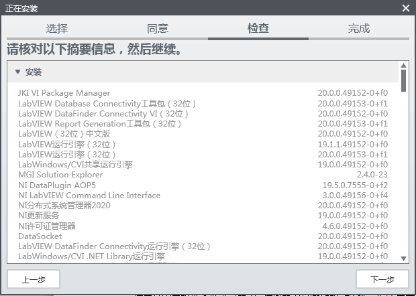Click the 下一步 button
Screen dimensions: 416x296
click(382, 279)
